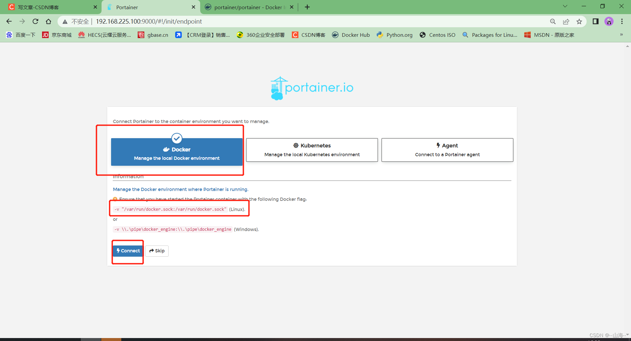Close the 写文章-CSDN博客 tab
The height and width of the screenshot is (341, 631).
click(95, 7)
